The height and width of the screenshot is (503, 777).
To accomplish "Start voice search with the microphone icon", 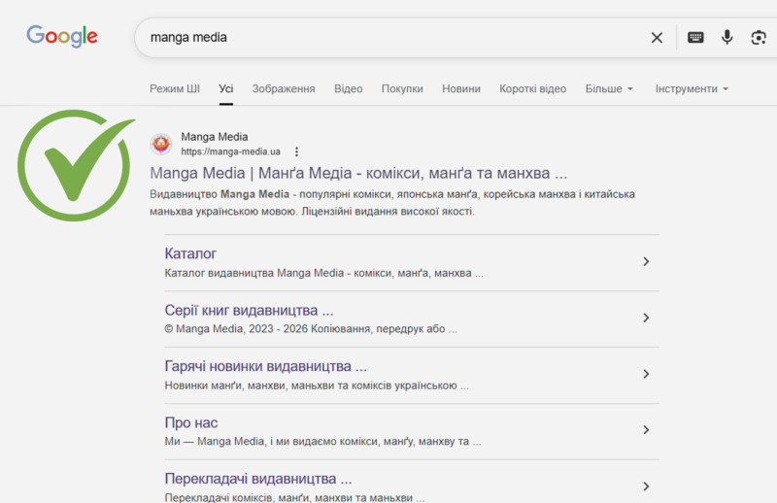I will click(x=726, y=37).
